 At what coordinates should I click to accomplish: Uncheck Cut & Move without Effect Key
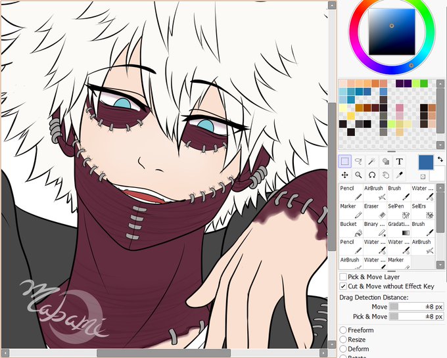click(343, 286)
